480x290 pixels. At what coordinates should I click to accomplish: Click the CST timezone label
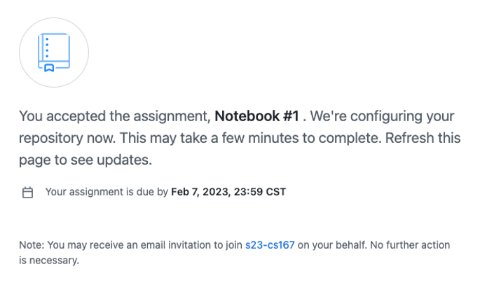point(276,192)
